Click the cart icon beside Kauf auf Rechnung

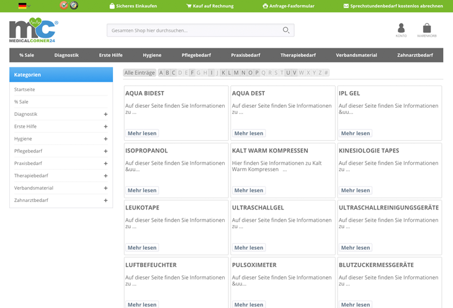pyautogui.click(x=189, y=6)
